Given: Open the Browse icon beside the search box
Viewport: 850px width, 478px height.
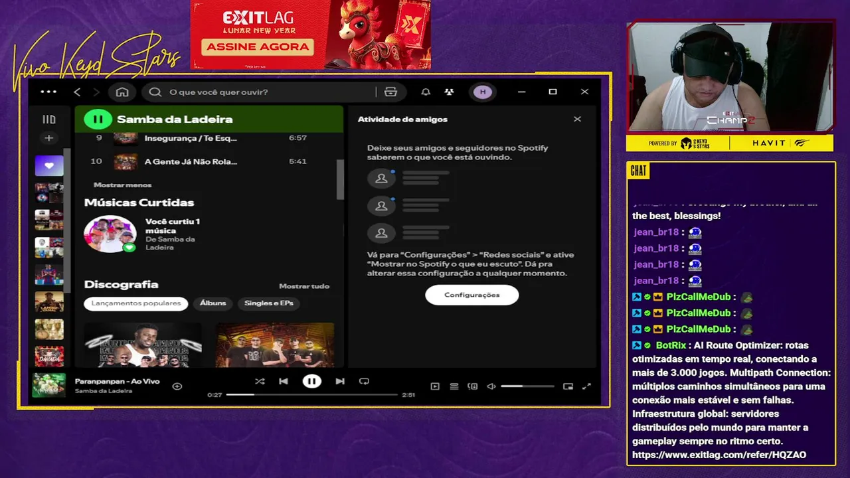Looking at the screenshot, I should click(390, 92).
